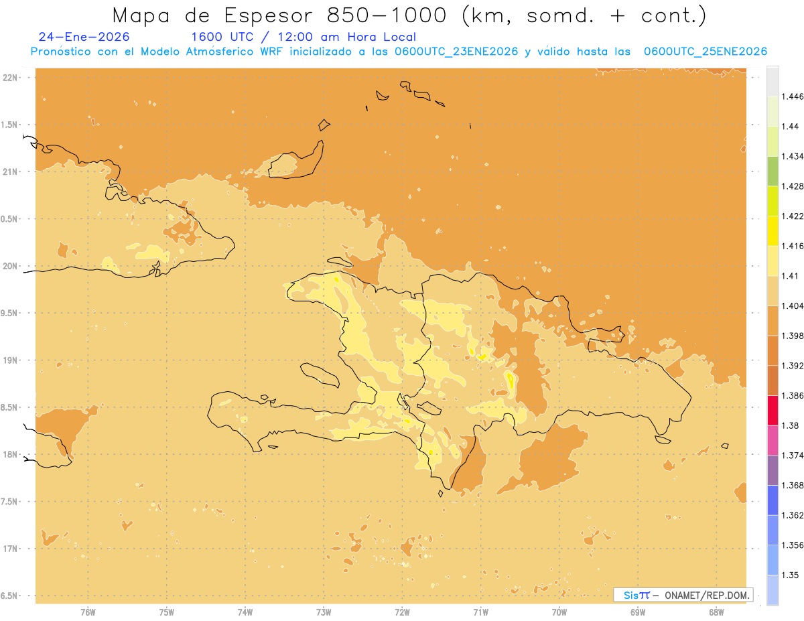Click the legend value "1.368"
804x621 pixels.
click(792, 485)
